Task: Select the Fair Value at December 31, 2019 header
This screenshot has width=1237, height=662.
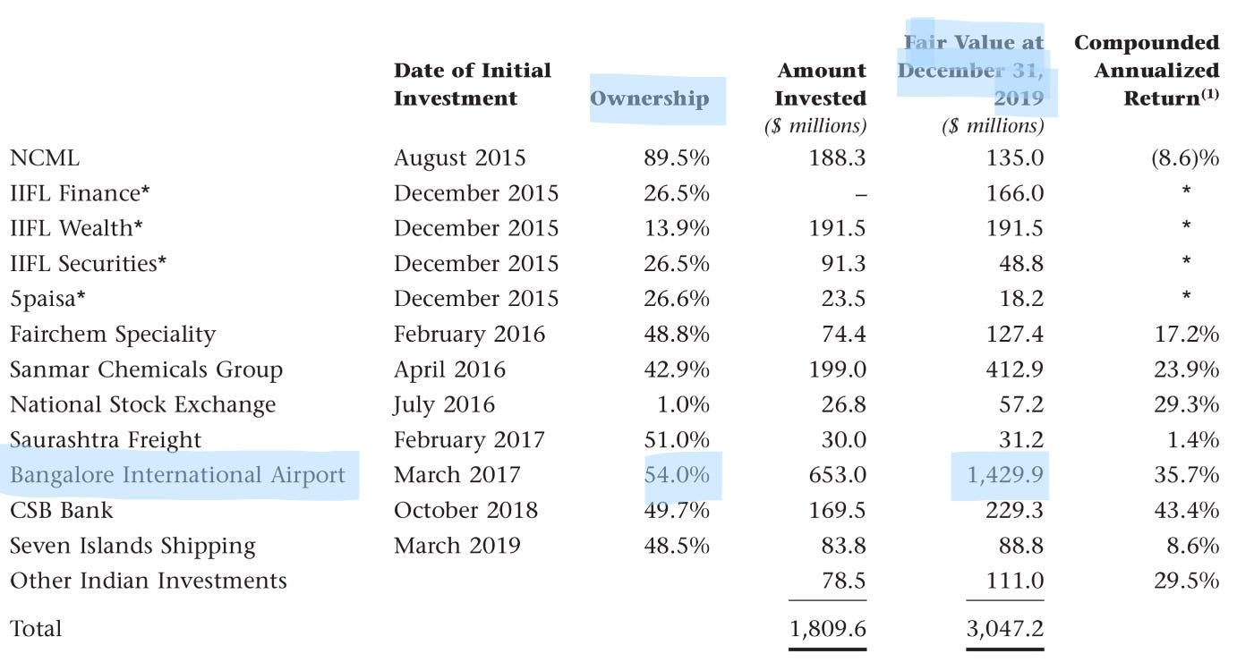Action: click(971, 71)
